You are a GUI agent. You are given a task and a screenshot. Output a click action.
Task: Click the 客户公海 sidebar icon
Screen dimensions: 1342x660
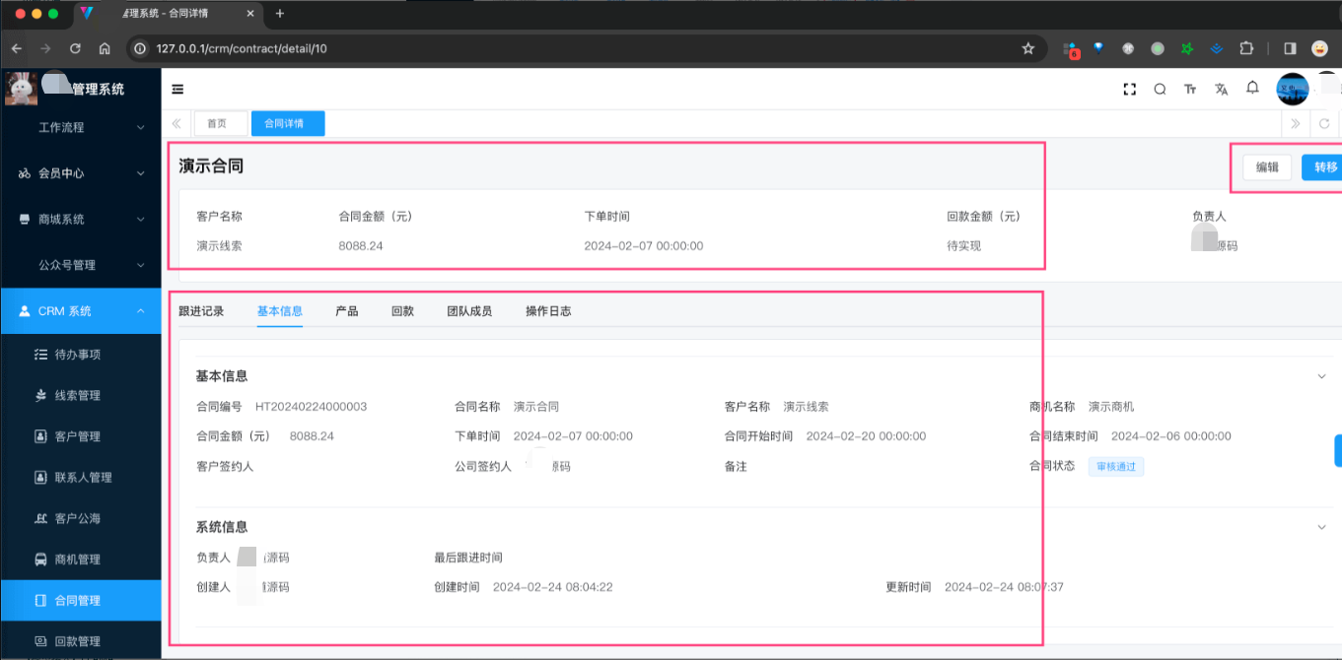[x=40, y=518]
